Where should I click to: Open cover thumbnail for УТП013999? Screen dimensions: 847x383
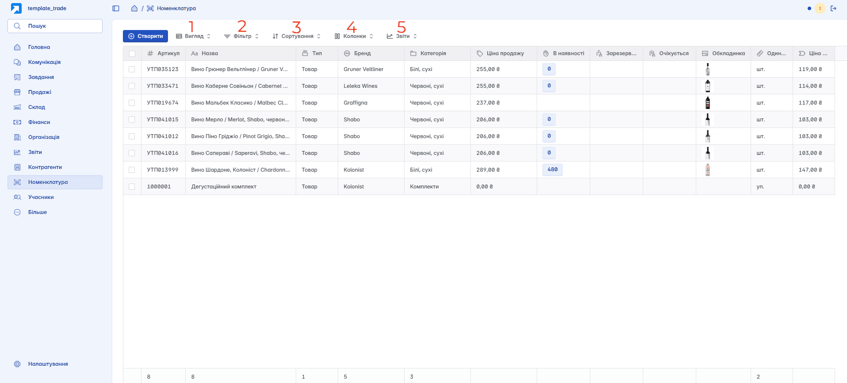[x=708, y=170]
